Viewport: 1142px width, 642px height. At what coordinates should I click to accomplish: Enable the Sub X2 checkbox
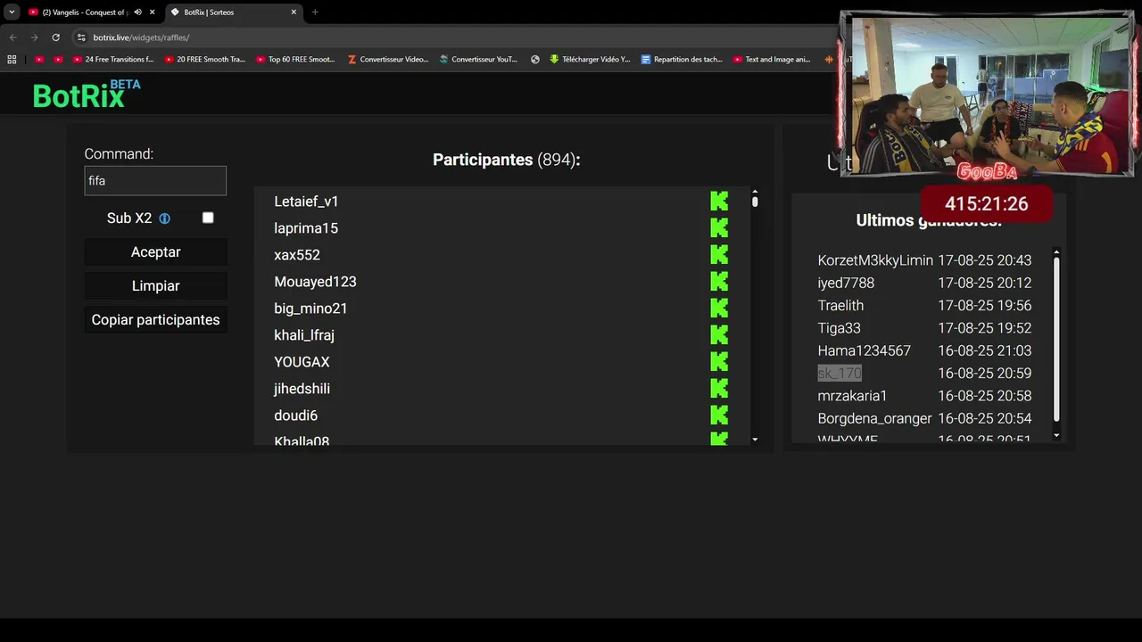[x=208, y=218]
